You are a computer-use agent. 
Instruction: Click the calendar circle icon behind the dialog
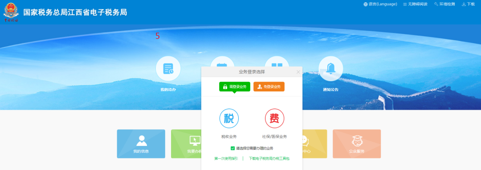coord(222,62)
